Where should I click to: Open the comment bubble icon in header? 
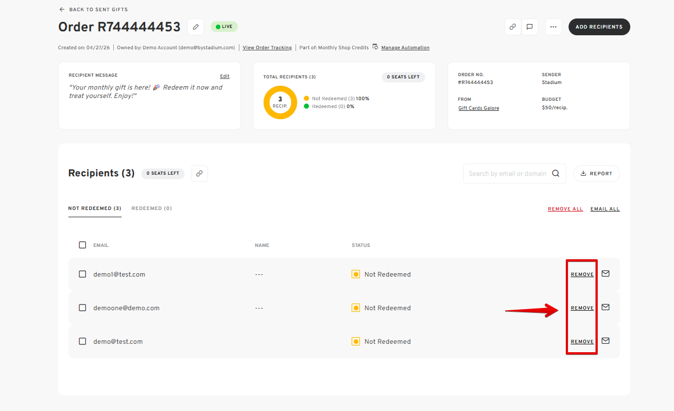(529, 27)
